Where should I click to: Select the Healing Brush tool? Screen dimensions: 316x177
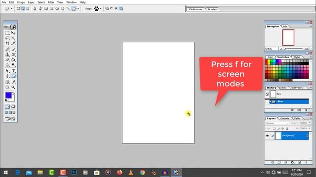pos(7,49)
